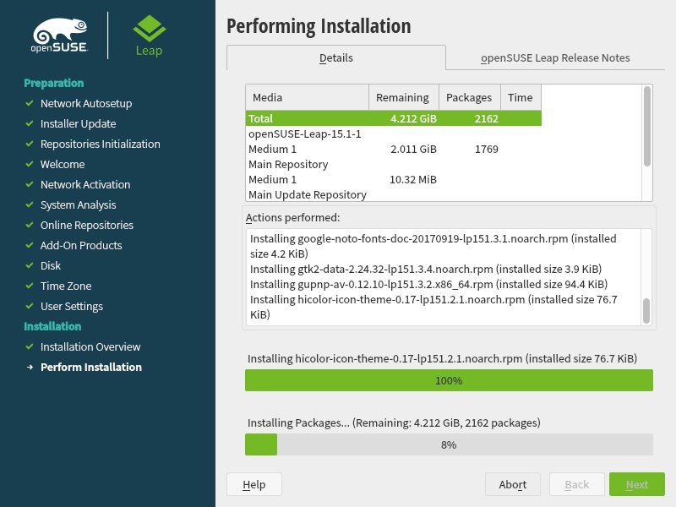Click the checkmark beside System Analysis

(30, 204)
